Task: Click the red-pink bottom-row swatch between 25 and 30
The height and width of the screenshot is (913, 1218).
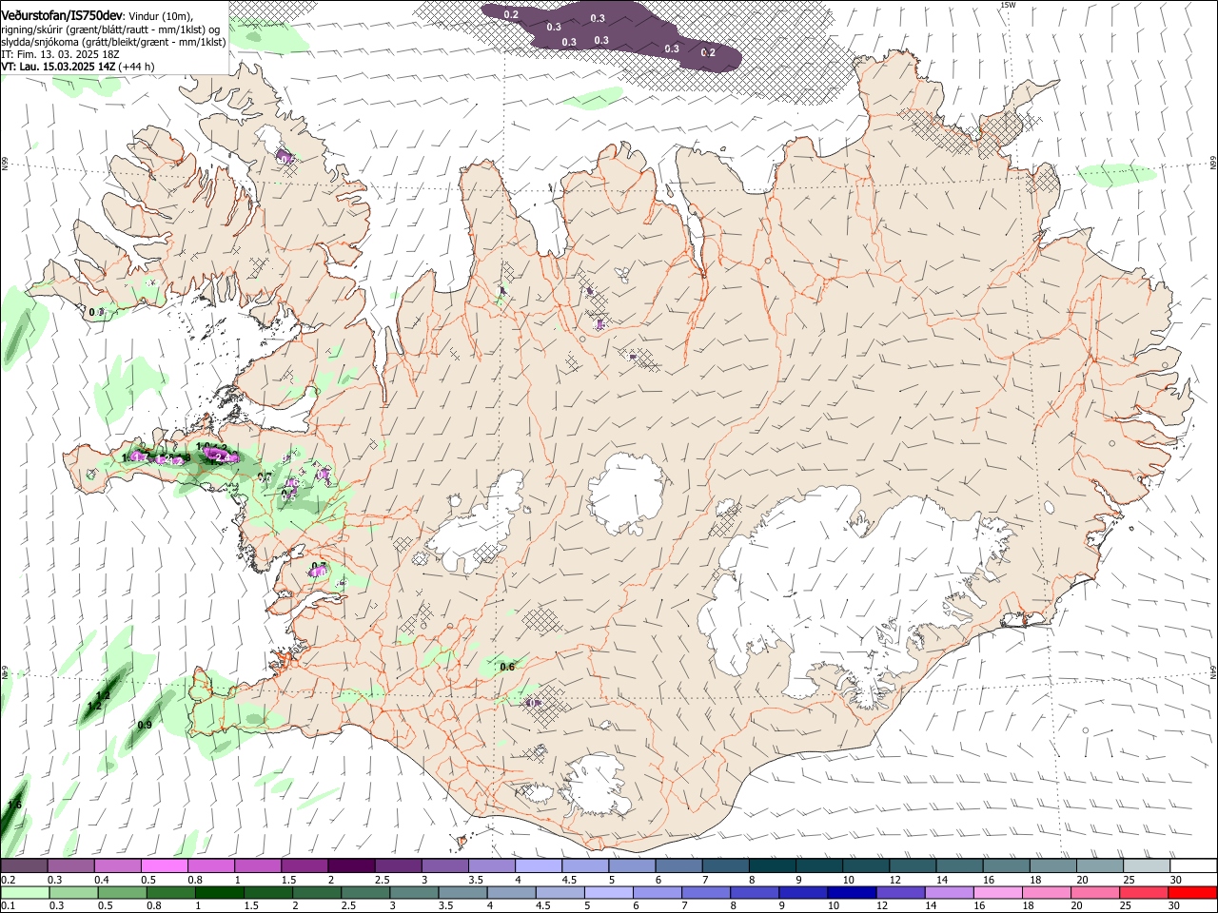Action: coord(1145,892)
